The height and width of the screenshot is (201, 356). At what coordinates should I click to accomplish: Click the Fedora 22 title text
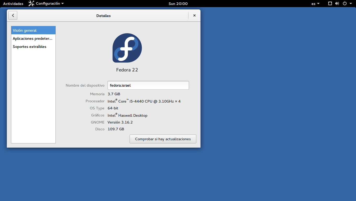[x=127, y=70]
